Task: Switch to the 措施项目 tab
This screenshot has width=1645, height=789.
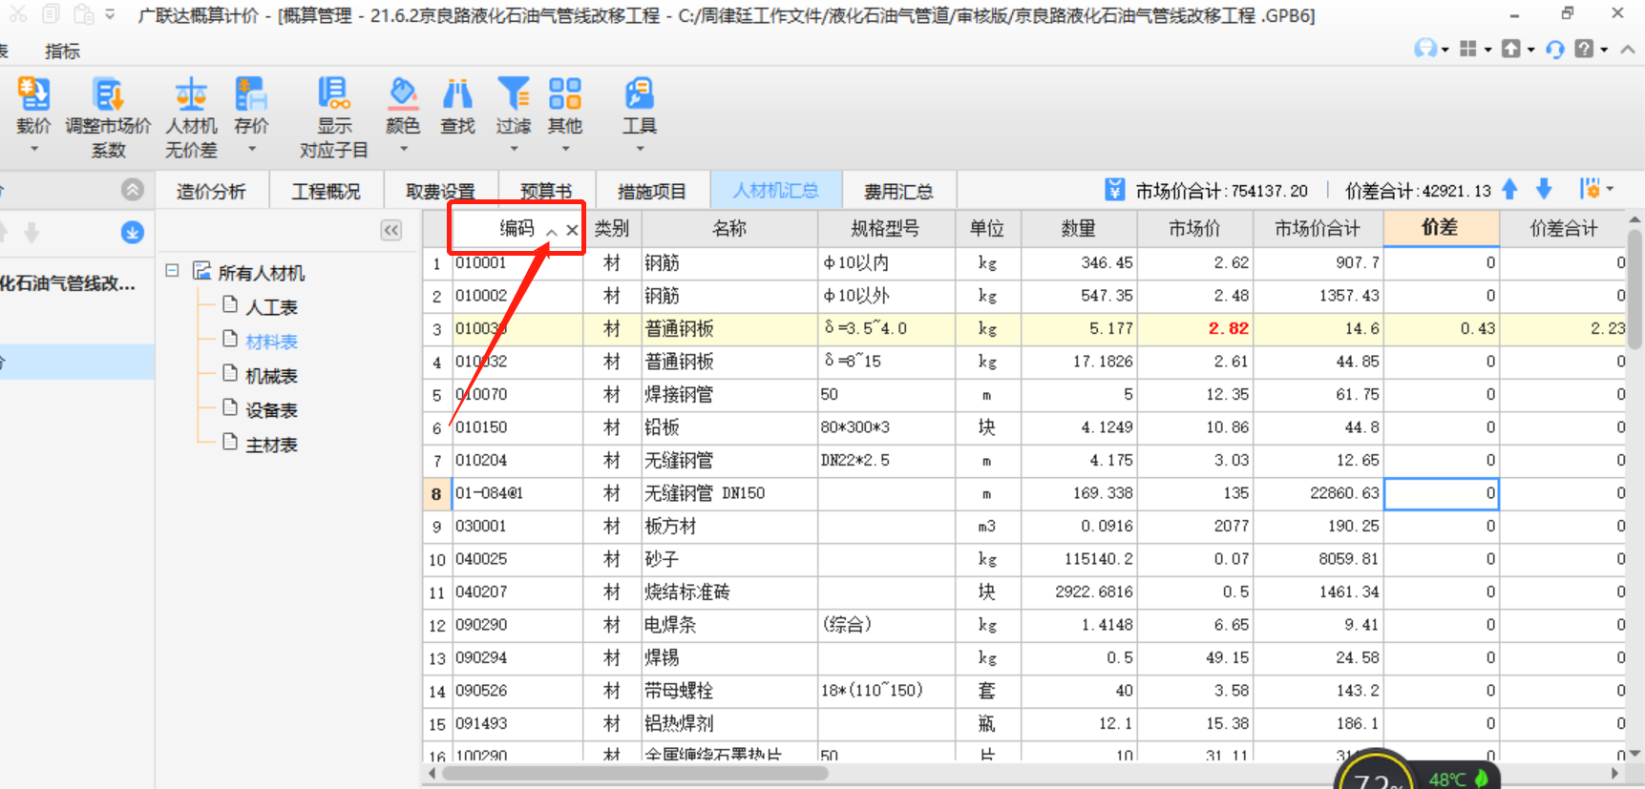Action: pos(652,191)
